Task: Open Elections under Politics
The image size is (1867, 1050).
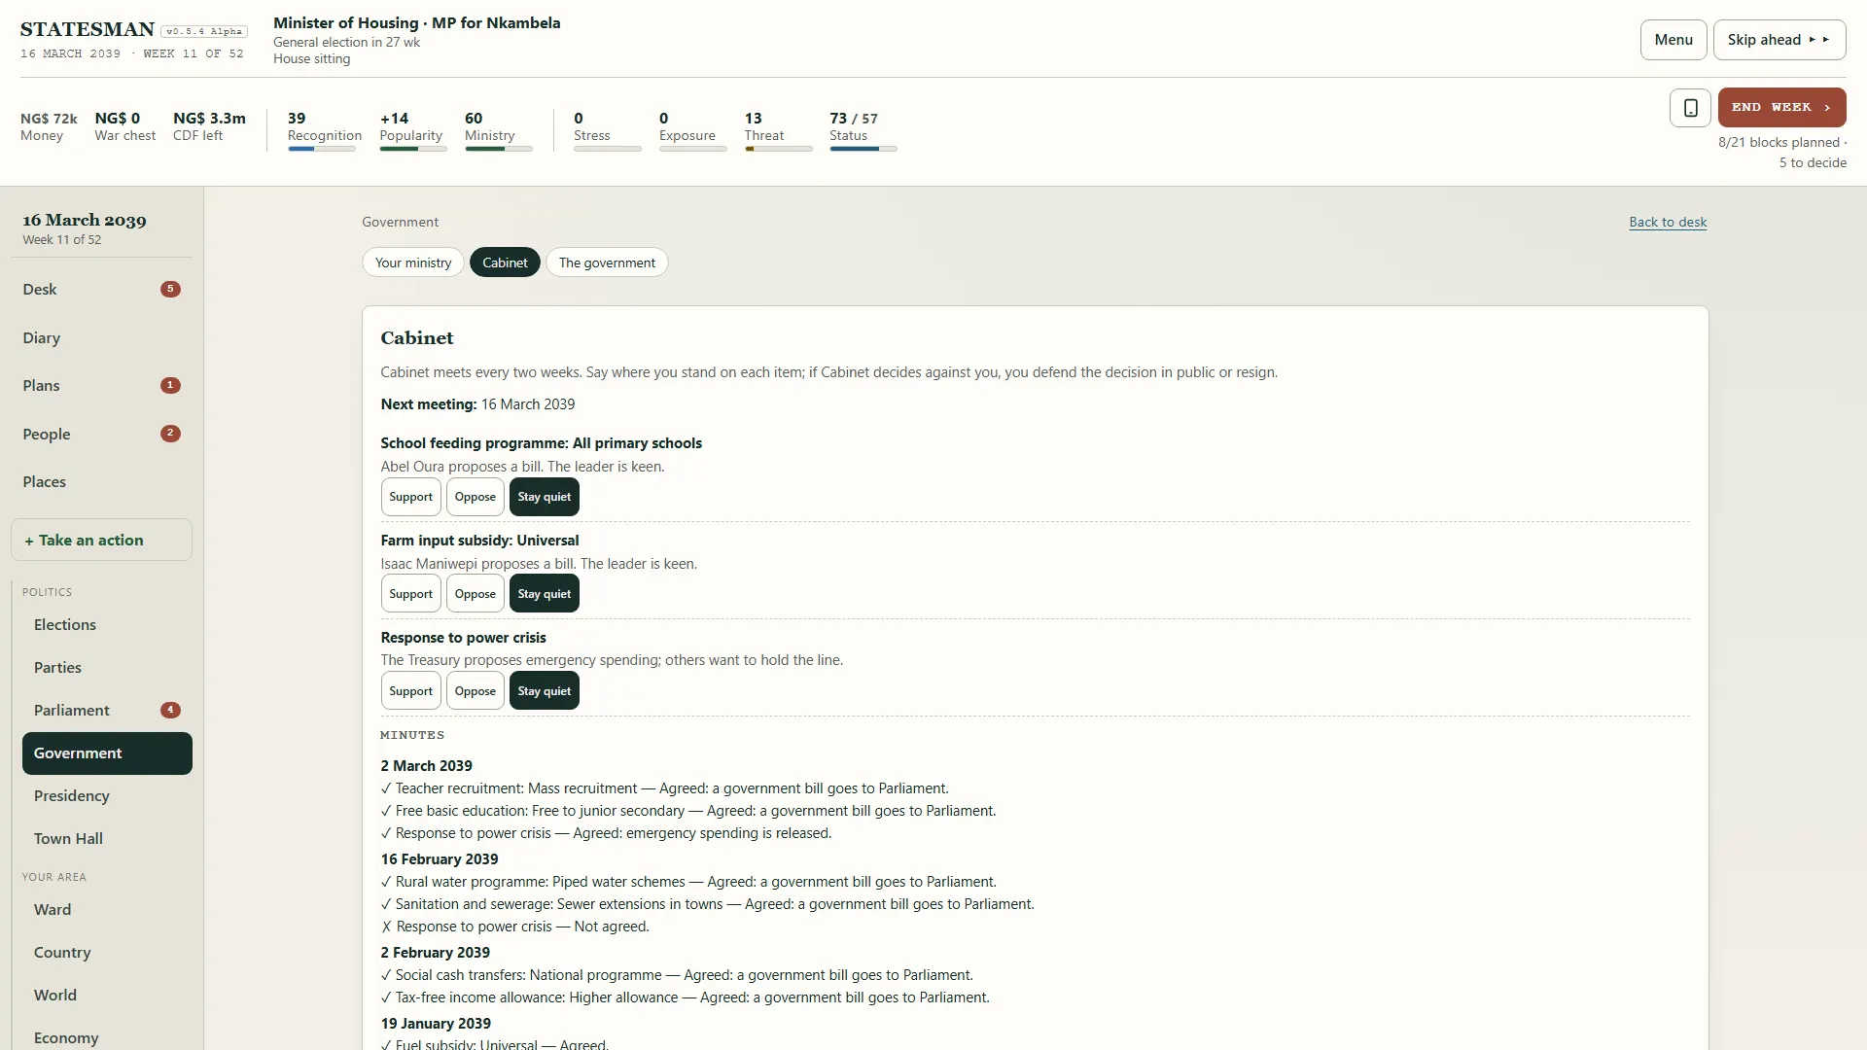Action: [107, 625]
